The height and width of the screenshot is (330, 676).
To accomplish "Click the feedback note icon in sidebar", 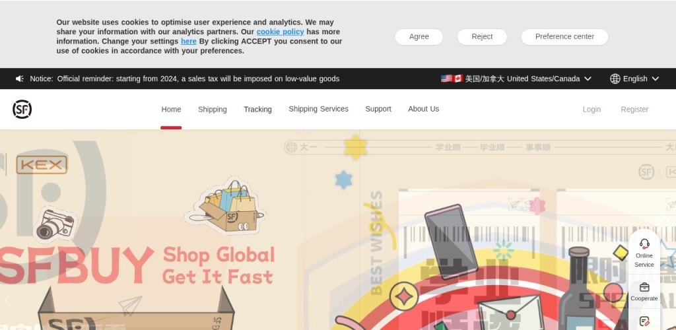I will [644, 321].
